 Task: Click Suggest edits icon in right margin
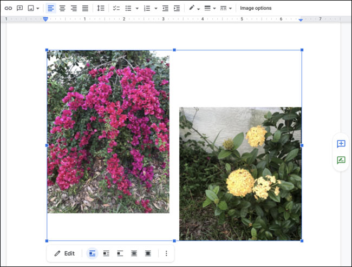341,160
